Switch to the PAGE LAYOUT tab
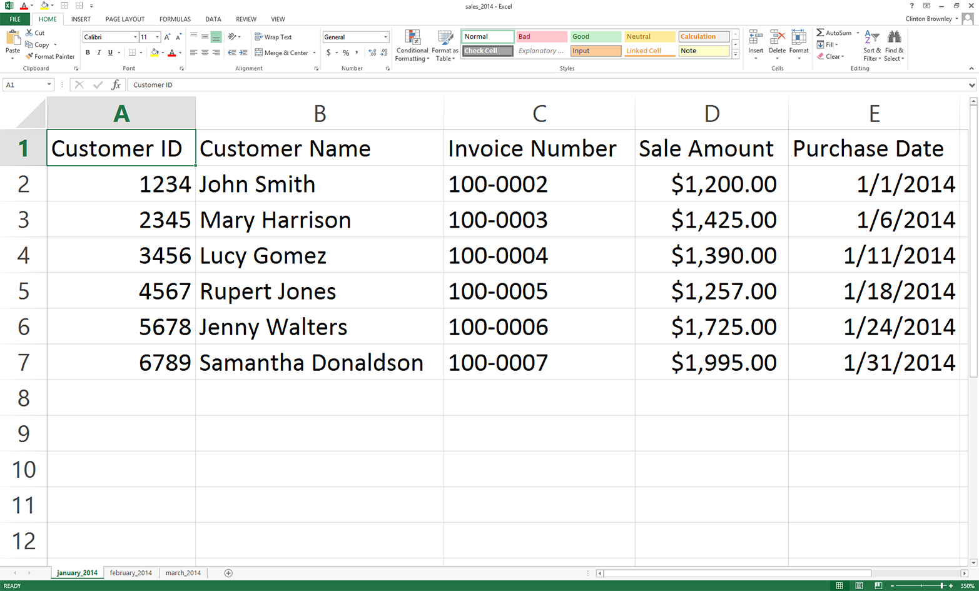 [125, 19]
